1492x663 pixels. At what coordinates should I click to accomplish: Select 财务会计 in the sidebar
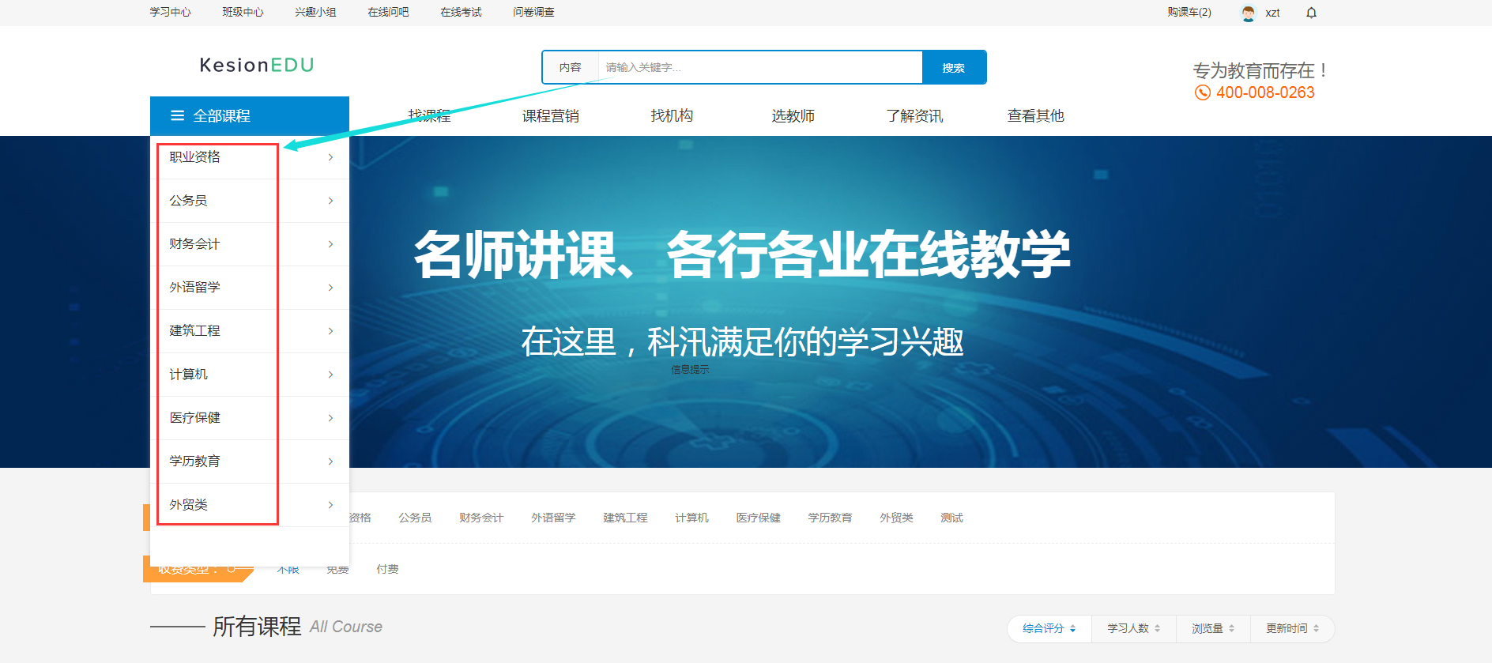pos(194,244)
